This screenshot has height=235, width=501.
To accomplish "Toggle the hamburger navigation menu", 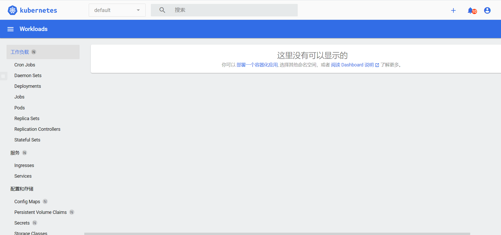I will point(10,29).
